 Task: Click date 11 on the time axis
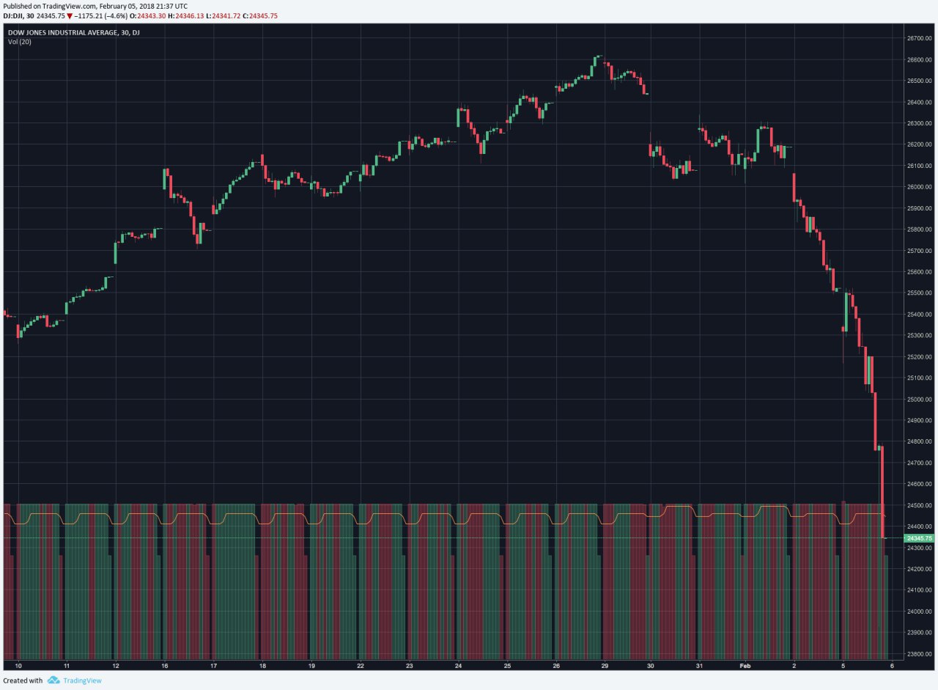click(66, 666)
